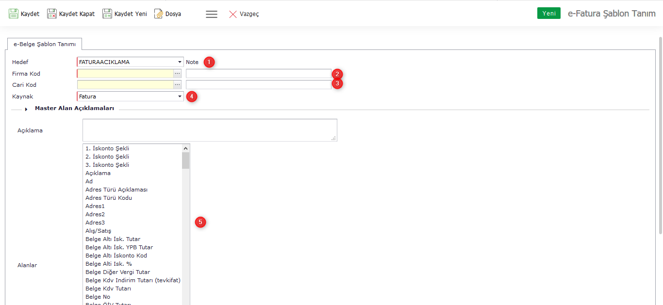
Task: Open the hamburger menu icon
Action: (x=212, y=14)
